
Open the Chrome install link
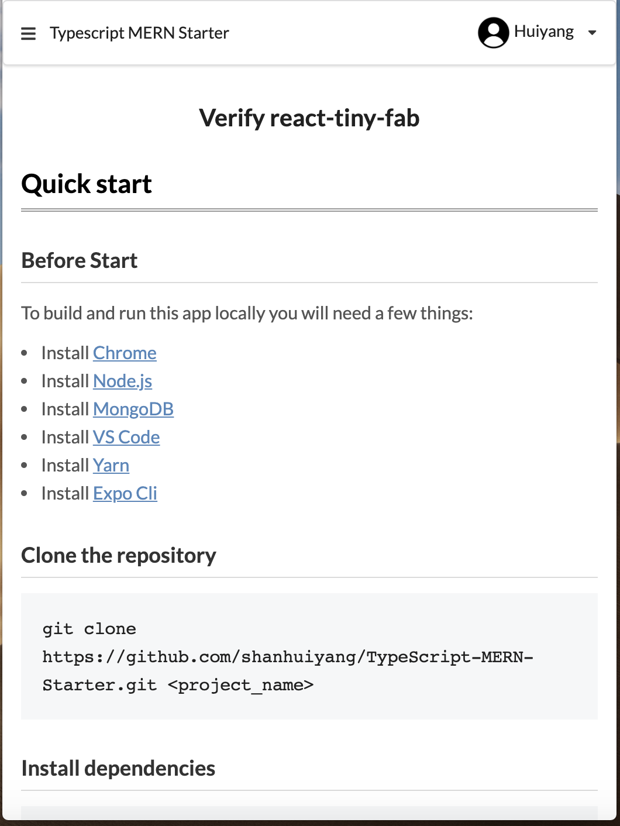[125, 353]
